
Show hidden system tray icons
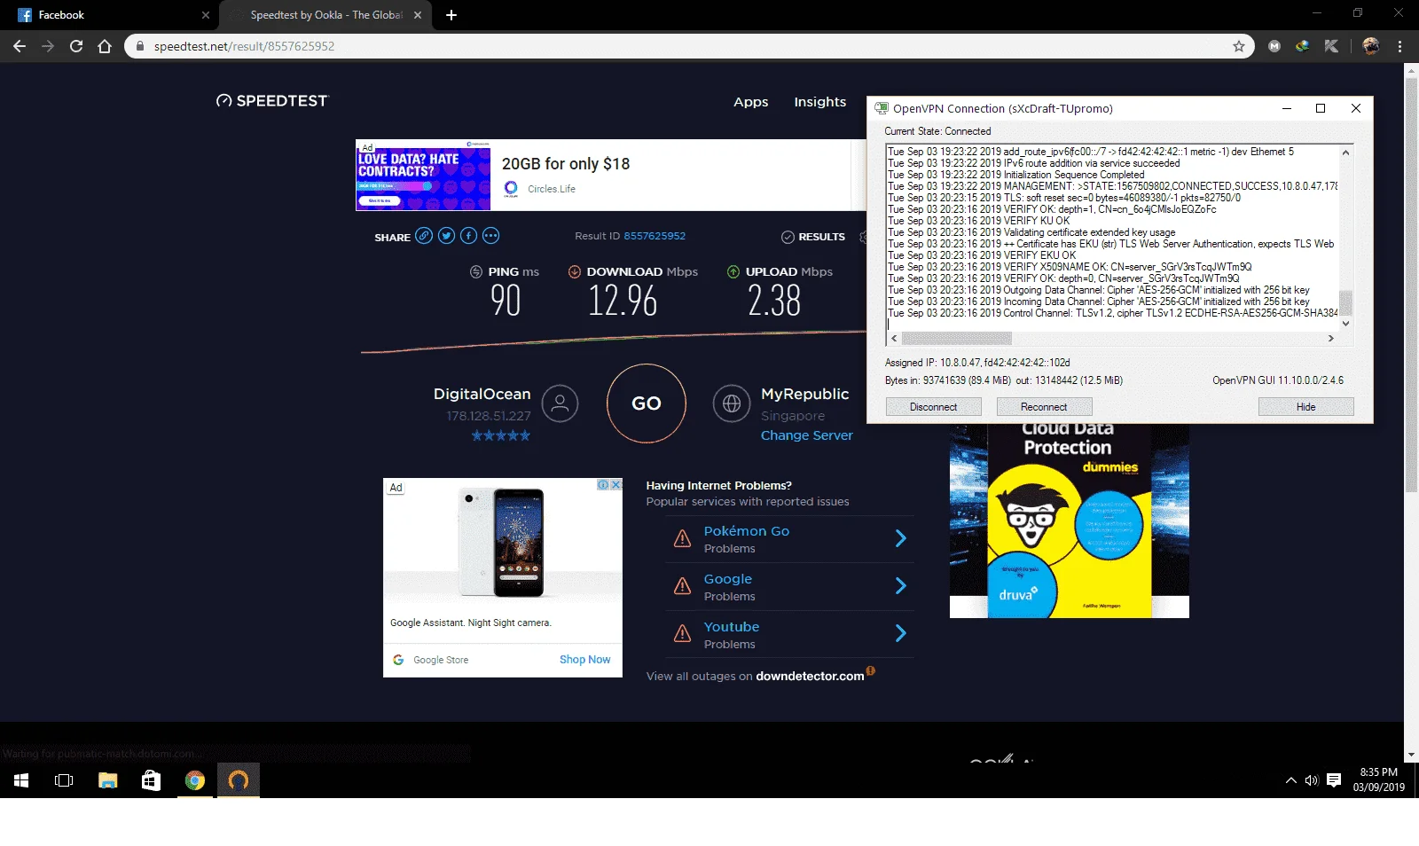pos(1290,780)
